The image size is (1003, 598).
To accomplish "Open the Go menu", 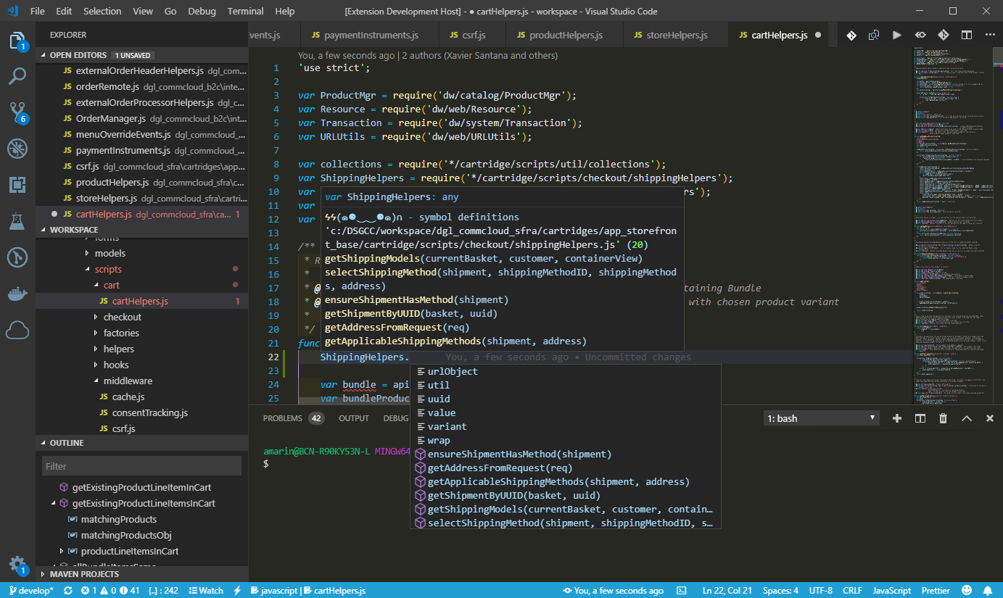I will coord(170,11).
